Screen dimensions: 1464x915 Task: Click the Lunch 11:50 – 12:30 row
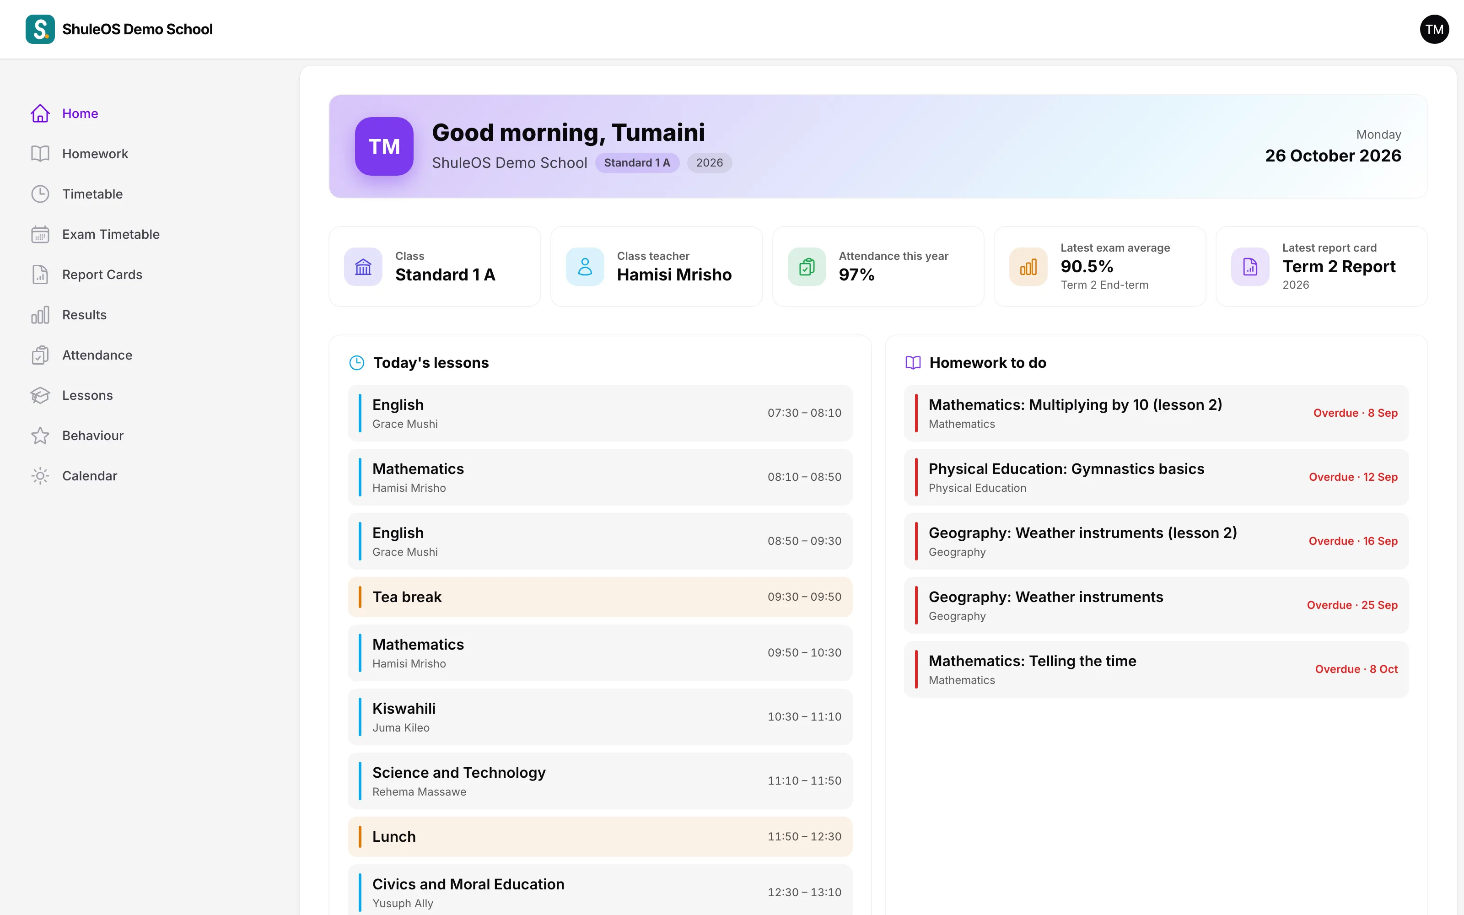(x=600, y=837)
